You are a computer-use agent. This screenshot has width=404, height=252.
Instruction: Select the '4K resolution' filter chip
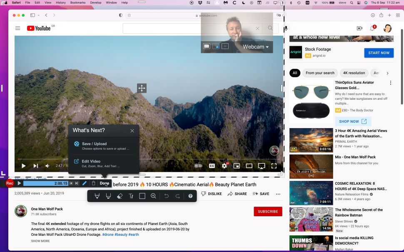(x=354, y=73)
